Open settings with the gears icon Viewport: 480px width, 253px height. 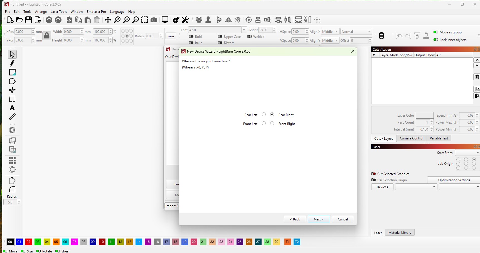tap(176, 20)
